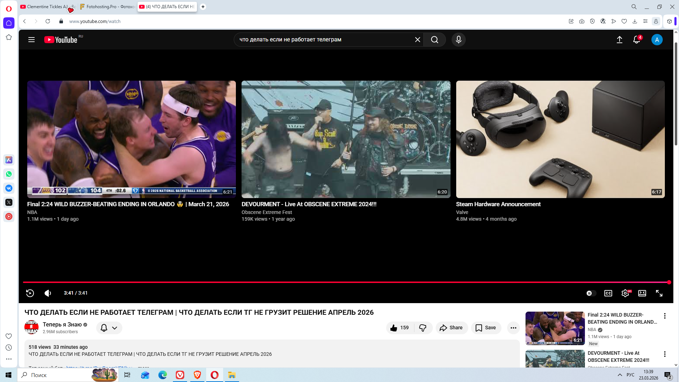Click the Share button
679x382 pixels.
451,328
